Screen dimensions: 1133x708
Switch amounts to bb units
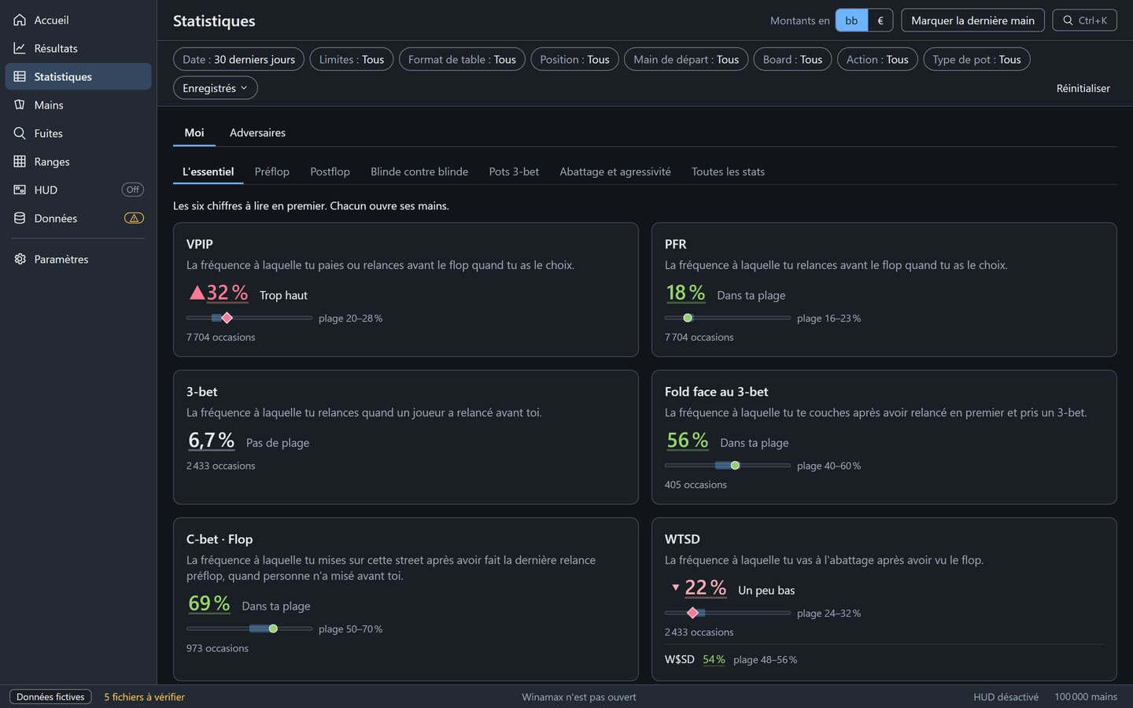click(x=851, y=20)
